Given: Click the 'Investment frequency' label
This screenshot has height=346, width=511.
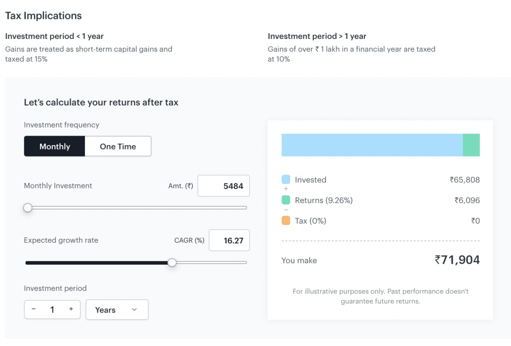Looking at the screenshot, I should coord(61,125).
